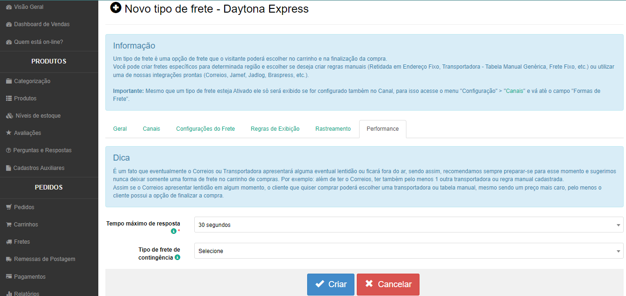Viewport: 626px width, 296px height.
Task: Click the Visão Geral dashboard icon
Action: coord(9,7)
